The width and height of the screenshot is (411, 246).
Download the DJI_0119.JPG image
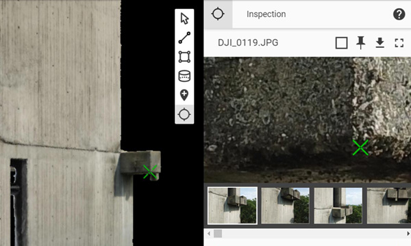pyautogui.click(x=379, y=42)
